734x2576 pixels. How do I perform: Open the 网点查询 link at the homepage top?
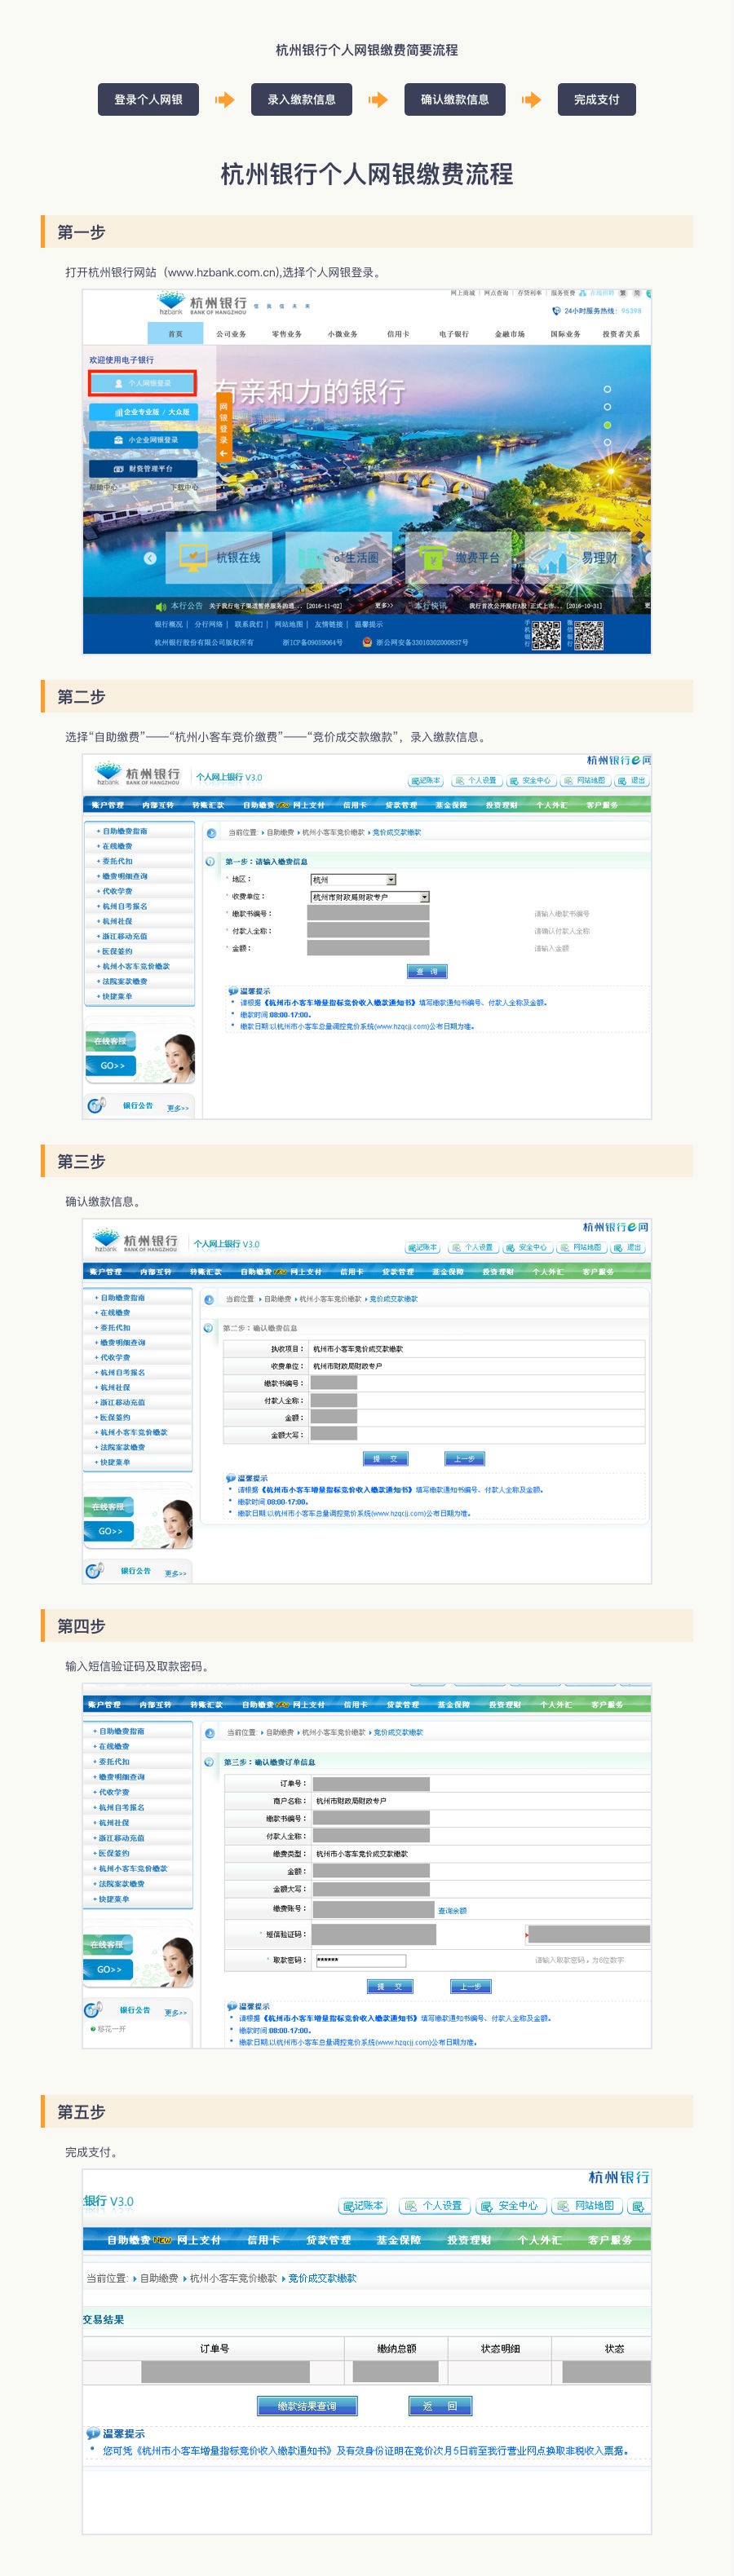coord(496,293)
